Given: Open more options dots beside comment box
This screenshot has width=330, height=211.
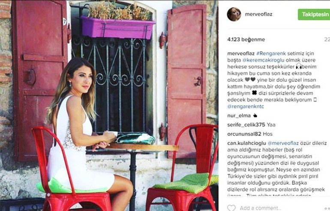Looking at the screenshot, I should (x=327, y=208).
